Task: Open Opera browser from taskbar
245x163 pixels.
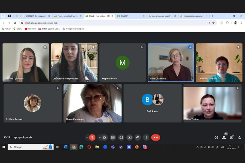Action: 89,147
